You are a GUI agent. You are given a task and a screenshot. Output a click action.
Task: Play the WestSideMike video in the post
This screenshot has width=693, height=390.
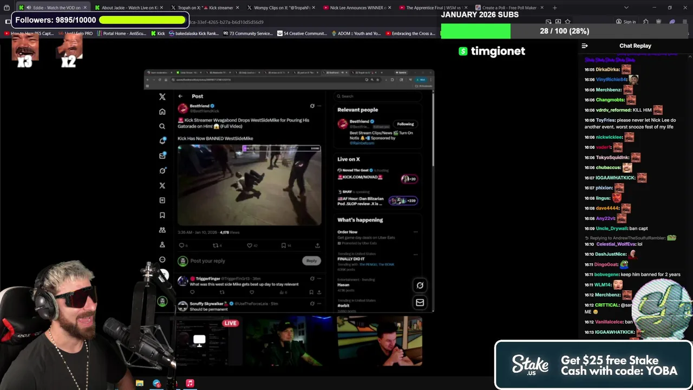coord(249,185)
